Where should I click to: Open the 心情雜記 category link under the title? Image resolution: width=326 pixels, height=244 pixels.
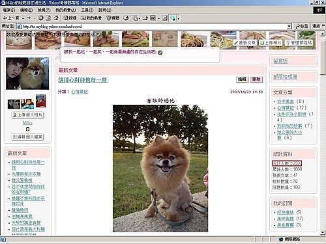click(80, 92)
